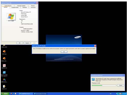Image resolution: width=127 pixels, height=95 pixels.
Task: Select the bottom document icon on desktop
Action: 4,86
